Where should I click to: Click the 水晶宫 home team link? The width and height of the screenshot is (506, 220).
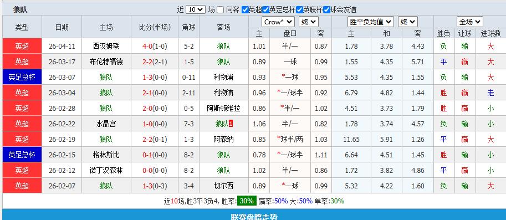(106, 124)
